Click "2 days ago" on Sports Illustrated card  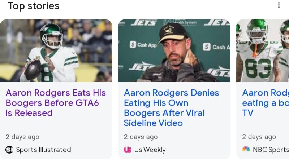click(x=22, y=137)
